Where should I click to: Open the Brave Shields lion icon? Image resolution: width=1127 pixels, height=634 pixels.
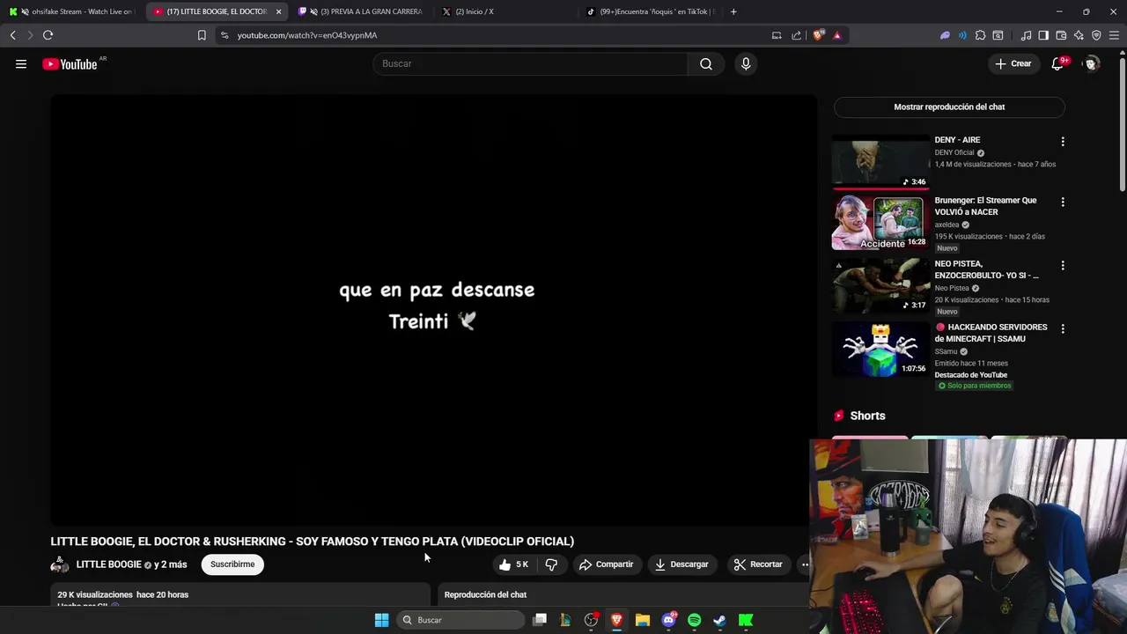click(x=819, y=35)
